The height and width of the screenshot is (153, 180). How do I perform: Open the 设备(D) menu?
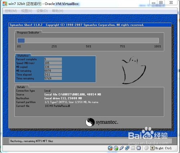pos(42,11)
